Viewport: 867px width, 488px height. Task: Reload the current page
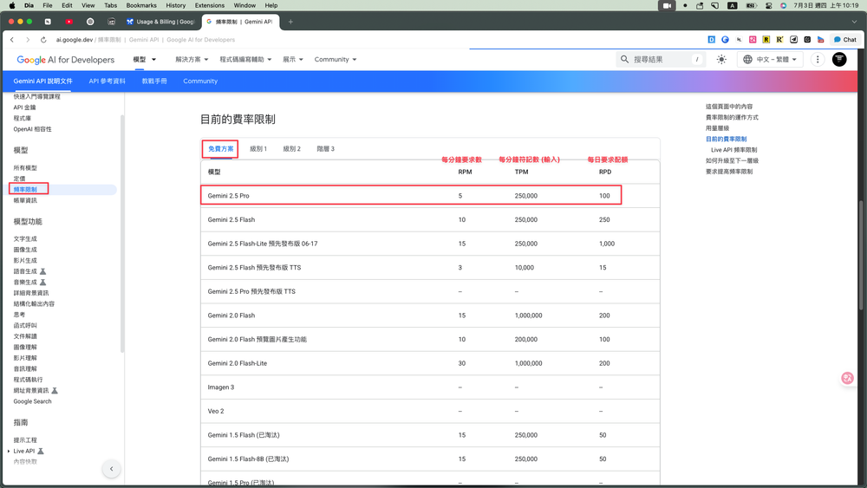(x=43, y=40)
